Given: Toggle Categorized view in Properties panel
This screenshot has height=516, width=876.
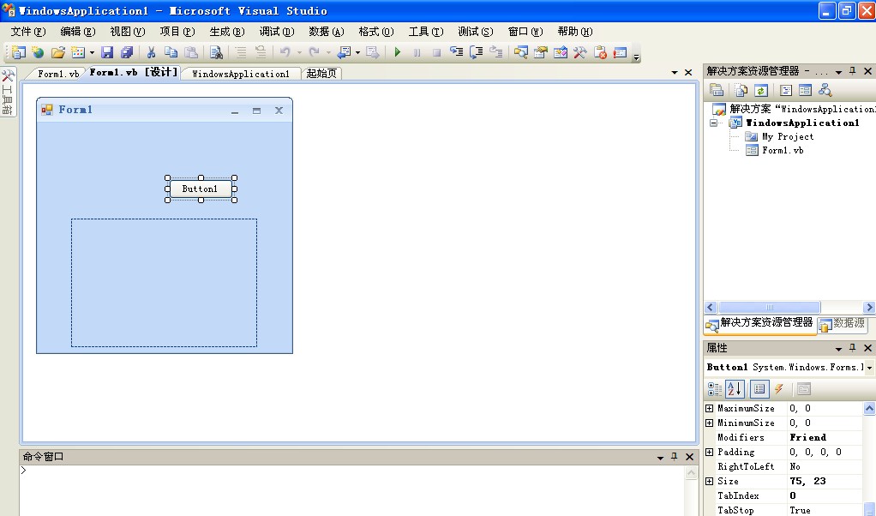Looking at the screenshot, I should (x=715, y=389).
